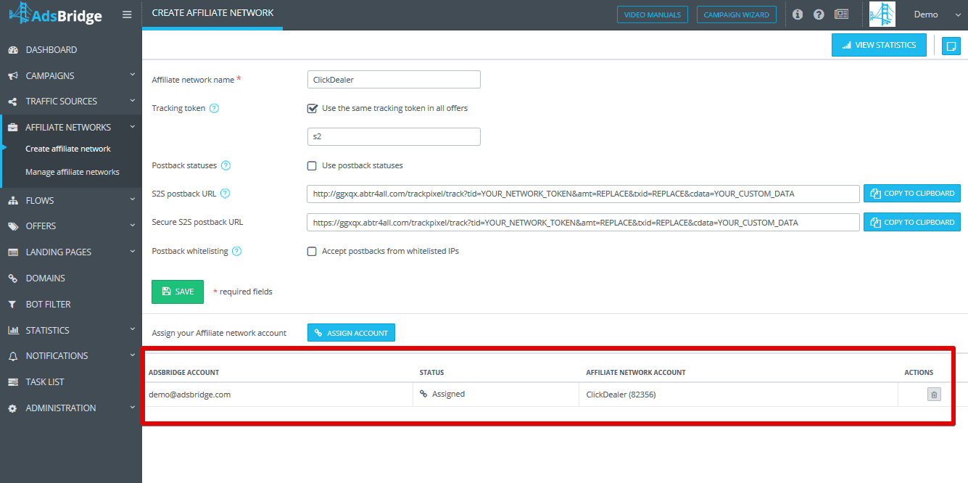Expand the Offers chevron

click(x=133, y=225)
